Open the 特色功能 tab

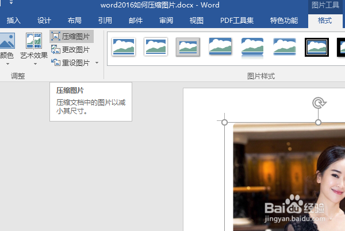click(x=284, y=21)
